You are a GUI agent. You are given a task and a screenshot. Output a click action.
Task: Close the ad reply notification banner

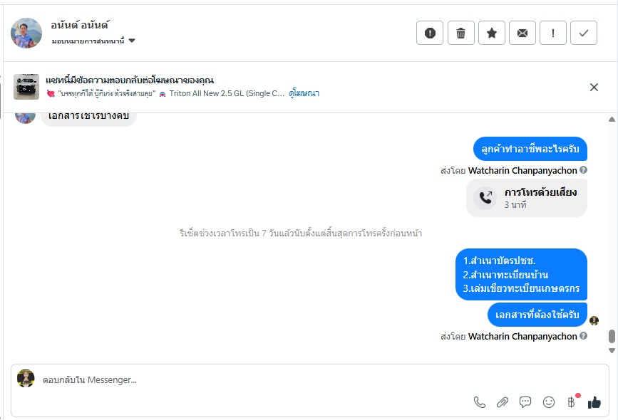click(594, 87)
